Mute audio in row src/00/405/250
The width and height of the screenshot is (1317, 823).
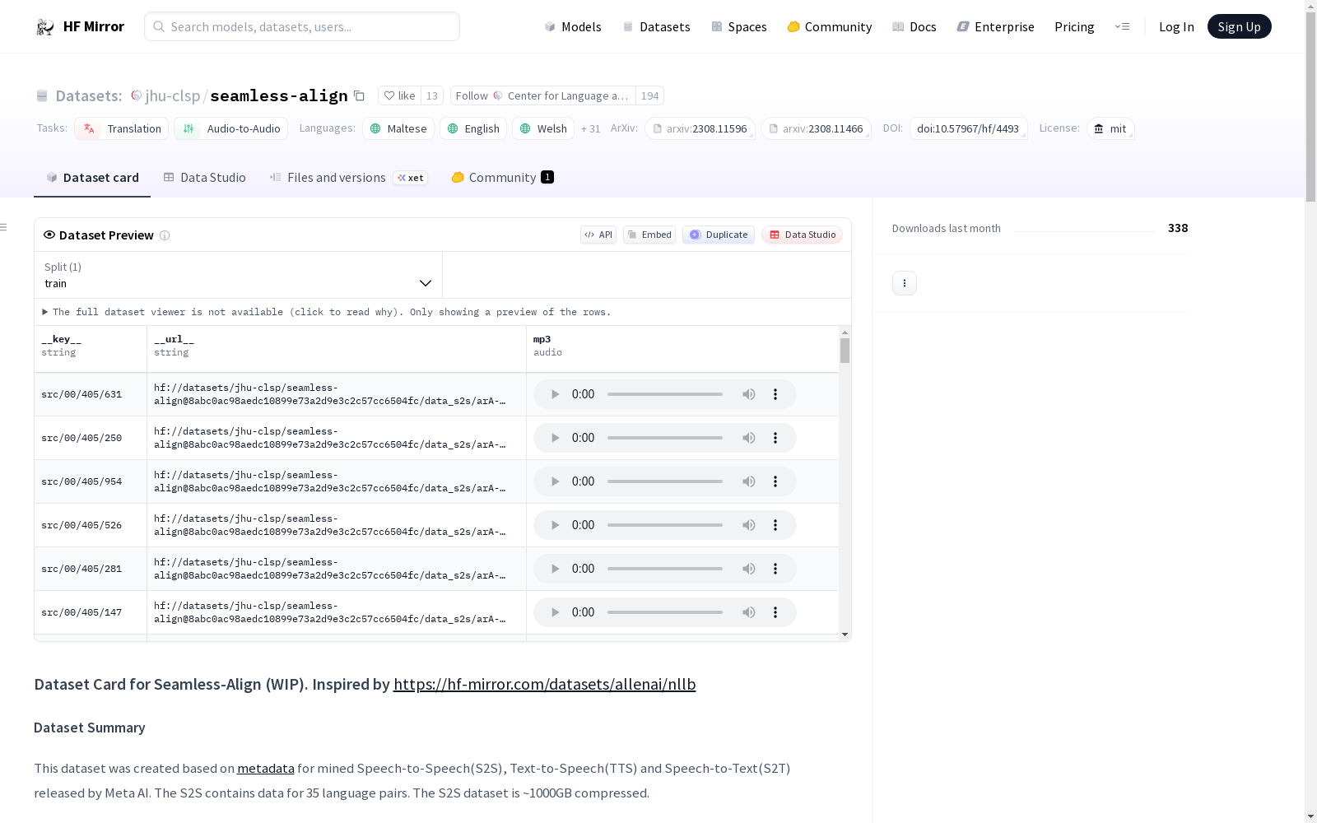pos(749,438)
